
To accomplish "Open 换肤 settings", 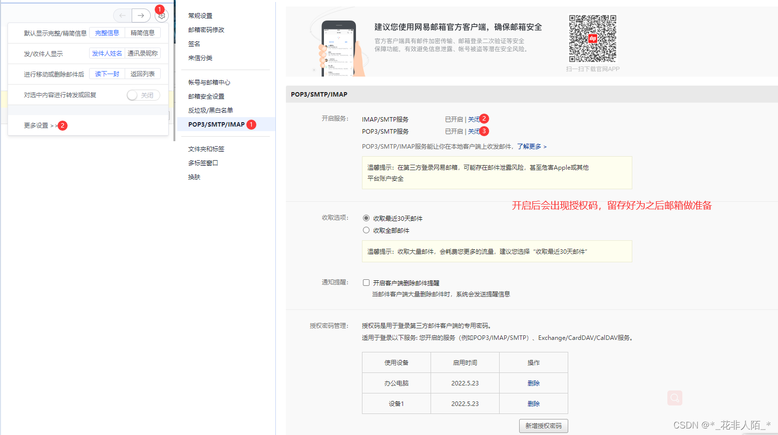I will pos(194,177).
